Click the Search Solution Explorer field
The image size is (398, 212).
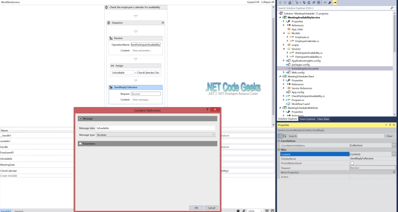(333, 8)
